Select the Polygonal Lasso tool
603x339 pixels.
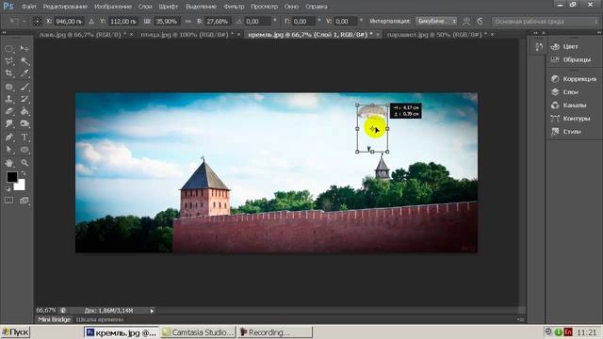8,61
